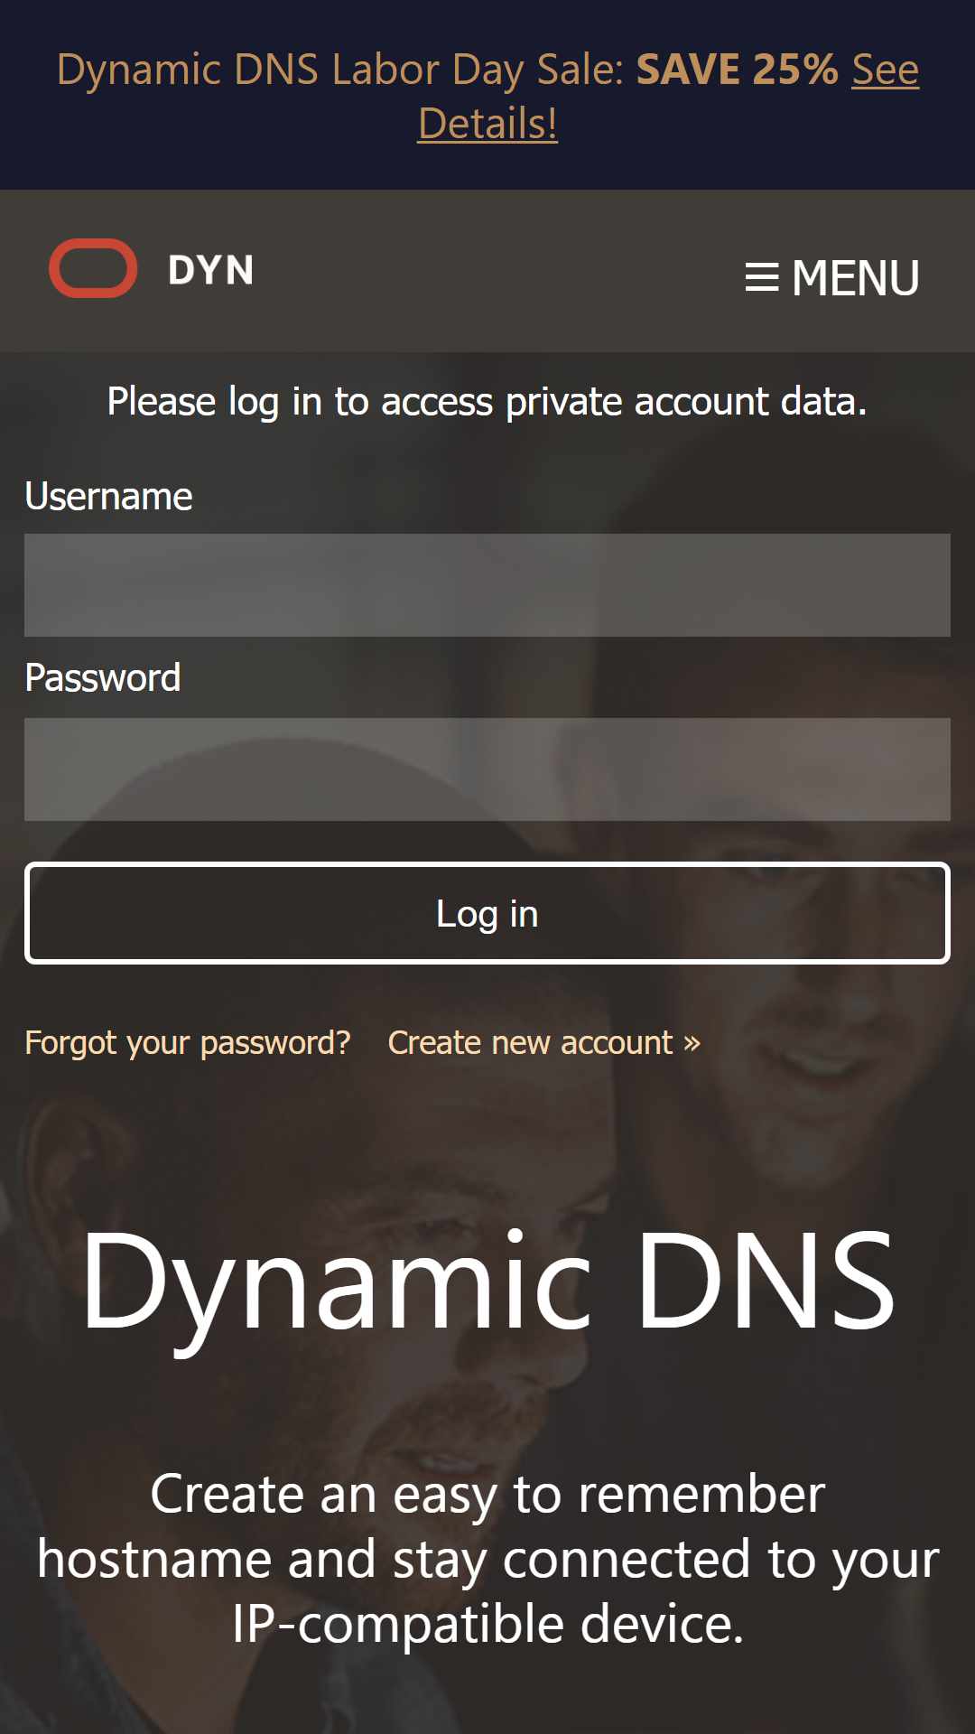Open the MENU navigation label

855,277
